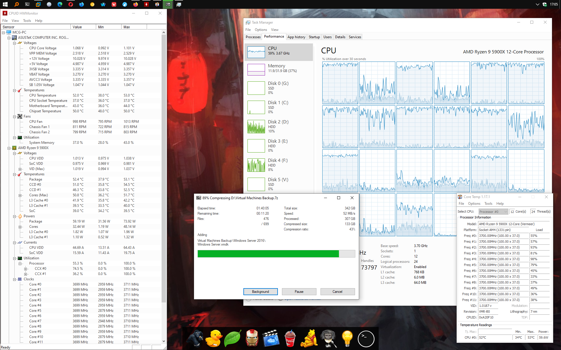Launch the Coca-Cola cup dock icon
561x350 pixels.
coord(290,338)
